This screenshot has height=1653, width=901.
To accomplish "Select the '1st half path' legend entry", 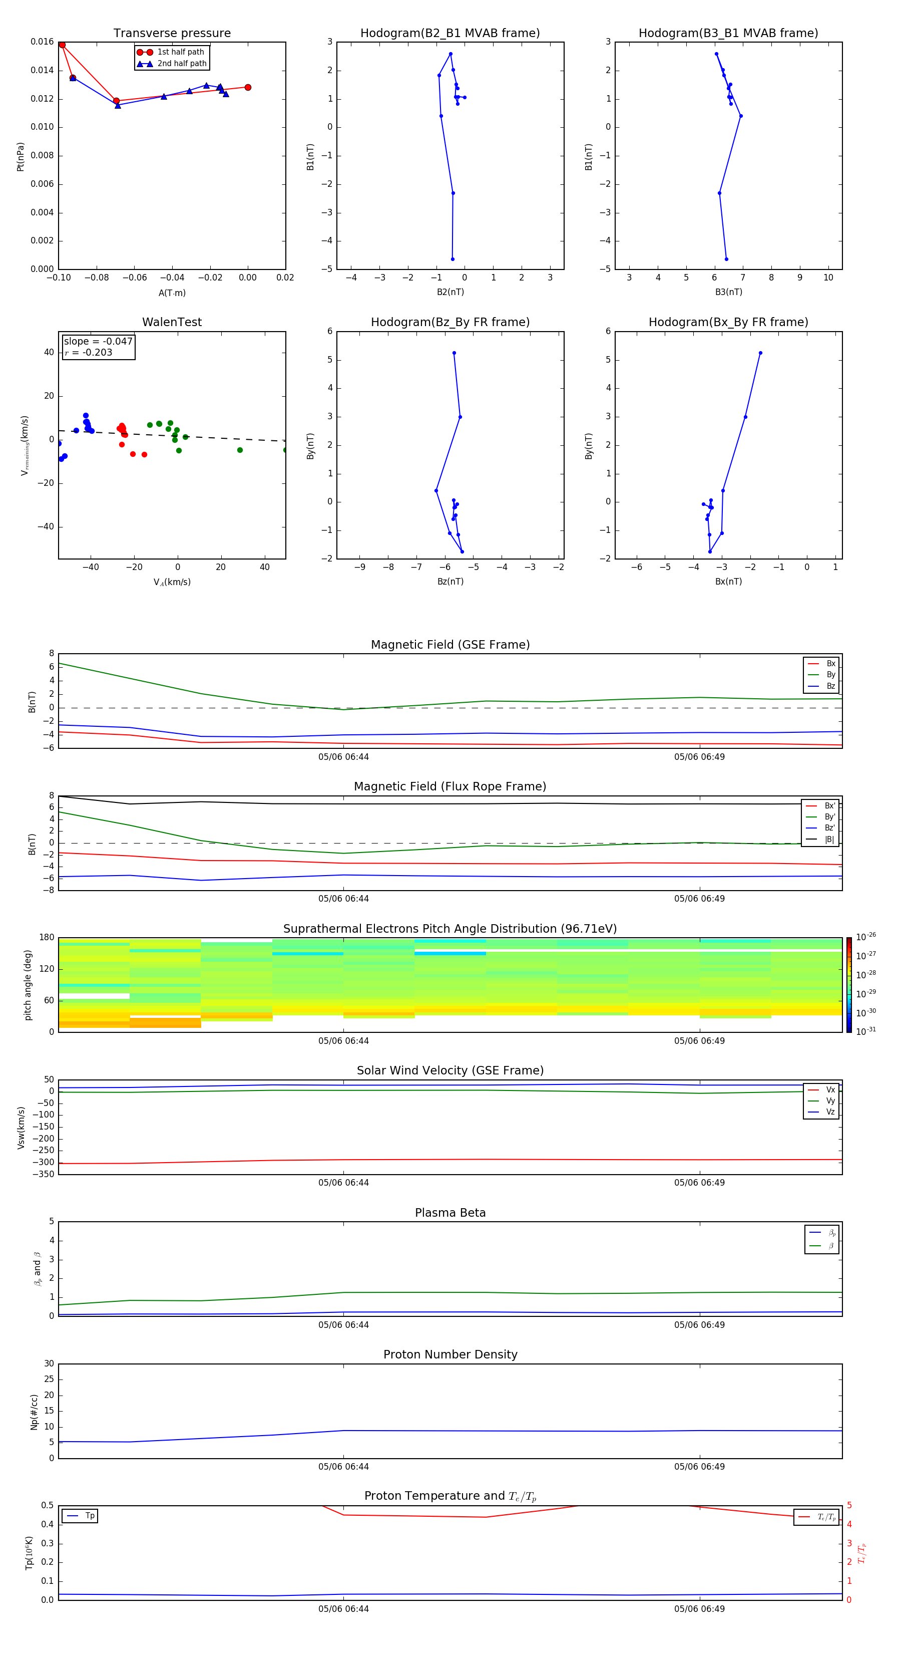I will coord(171,52).
